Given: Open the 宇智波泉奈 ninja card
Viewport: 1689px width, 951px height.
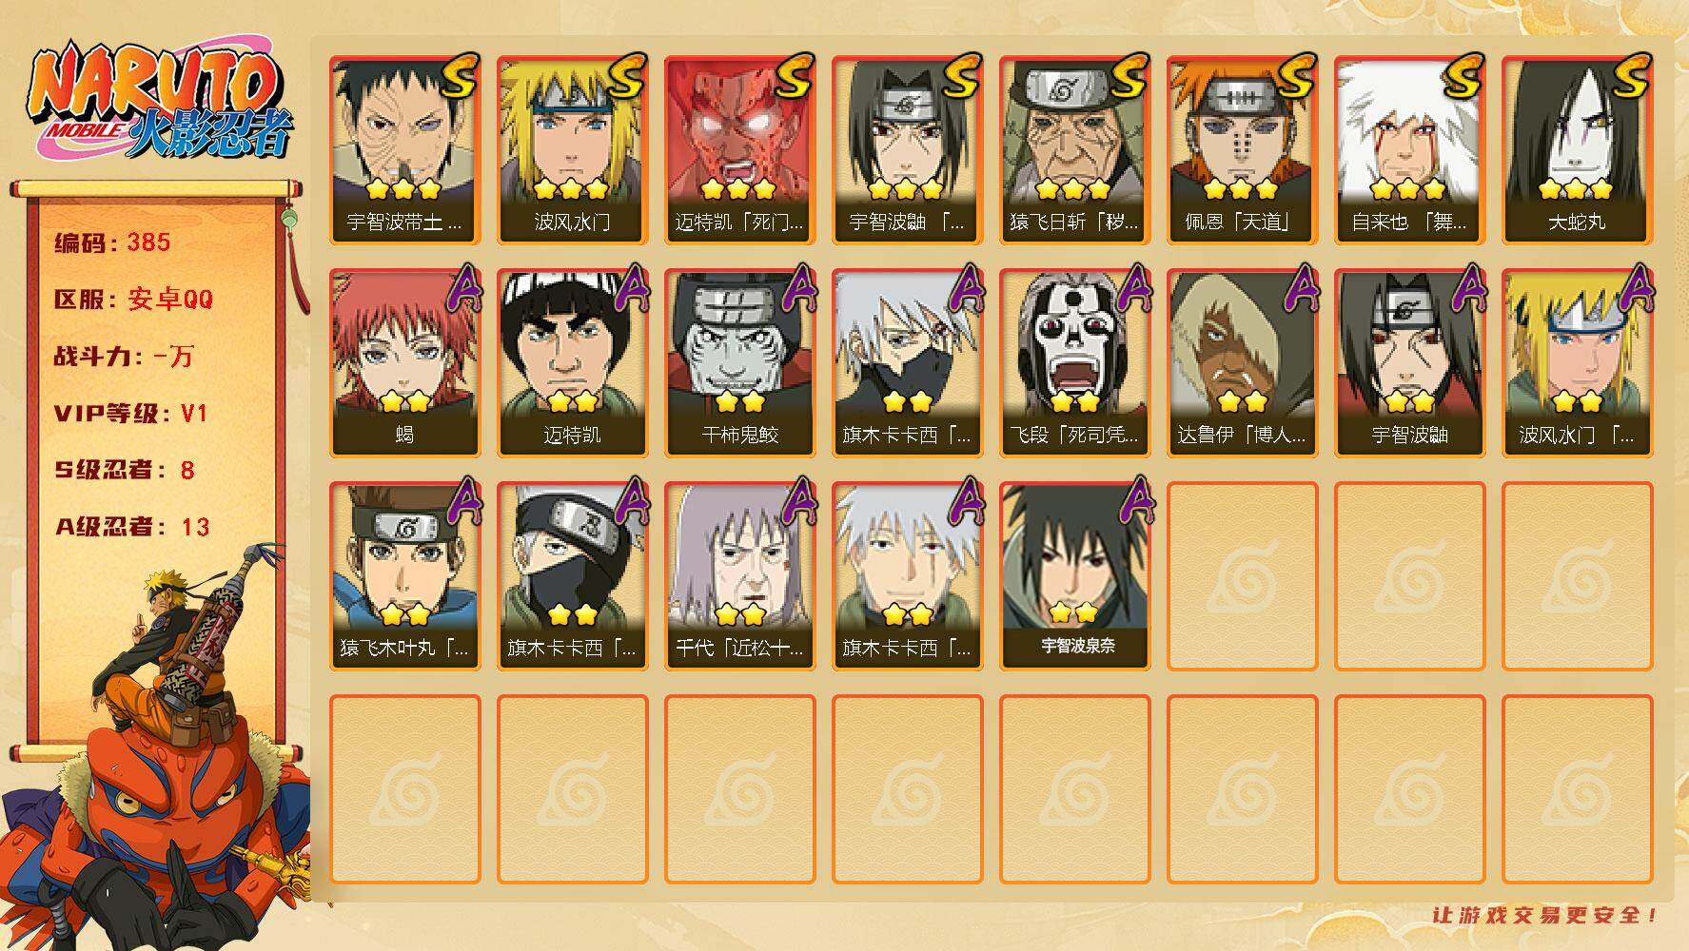Looking at the screenshot, I should pos(1074,576).
